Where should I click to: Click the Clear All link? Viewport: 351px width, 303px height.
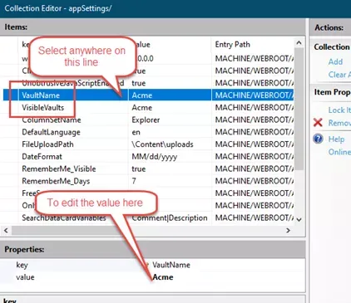339,75
